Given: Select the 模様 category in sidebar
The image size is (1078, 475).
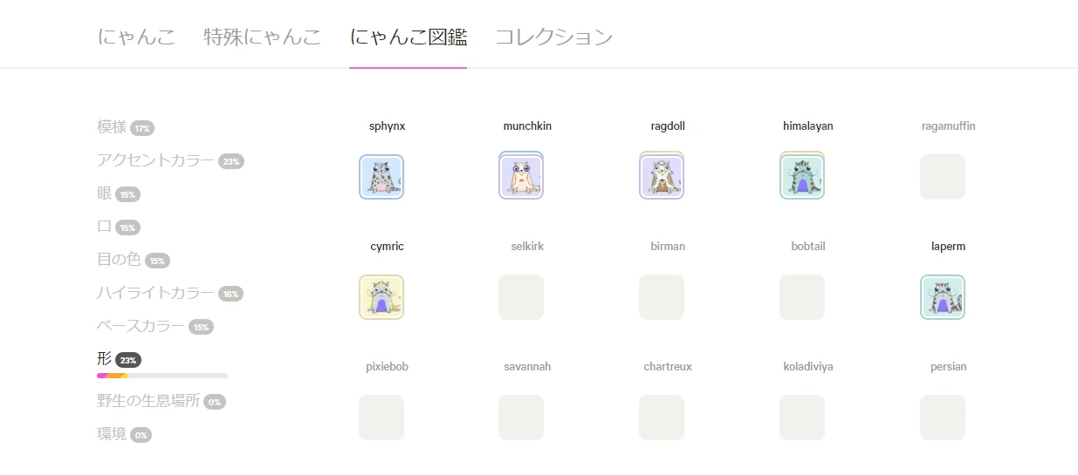Looking at the screenshot, I should click(x=112, y=127).
